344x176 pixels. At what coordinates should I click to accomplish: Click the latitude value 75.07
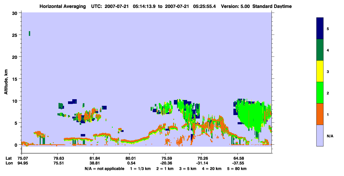click(x=23, y=158)
